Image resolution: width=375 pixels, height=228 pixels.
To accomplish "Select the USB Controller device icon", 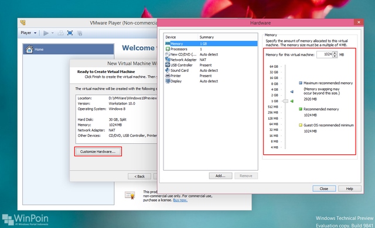I will pyautogui.click(x=168, y=65).
